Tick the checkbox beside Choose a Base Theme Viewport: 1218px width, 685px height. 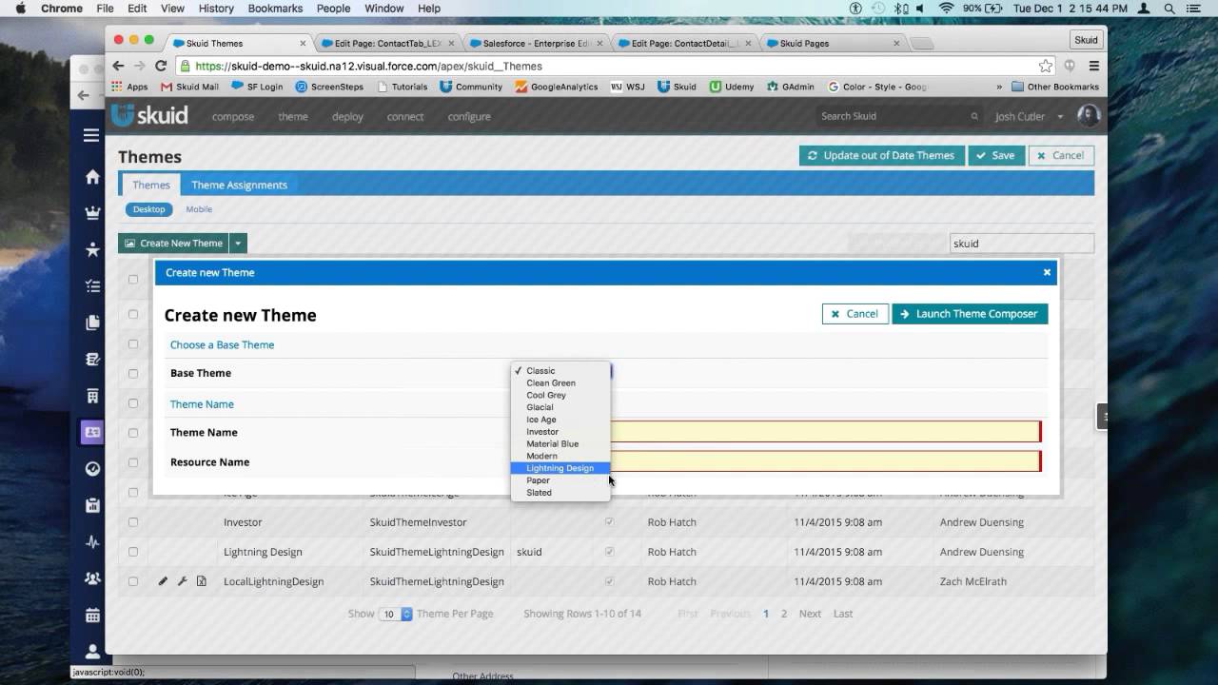(133, 344)
